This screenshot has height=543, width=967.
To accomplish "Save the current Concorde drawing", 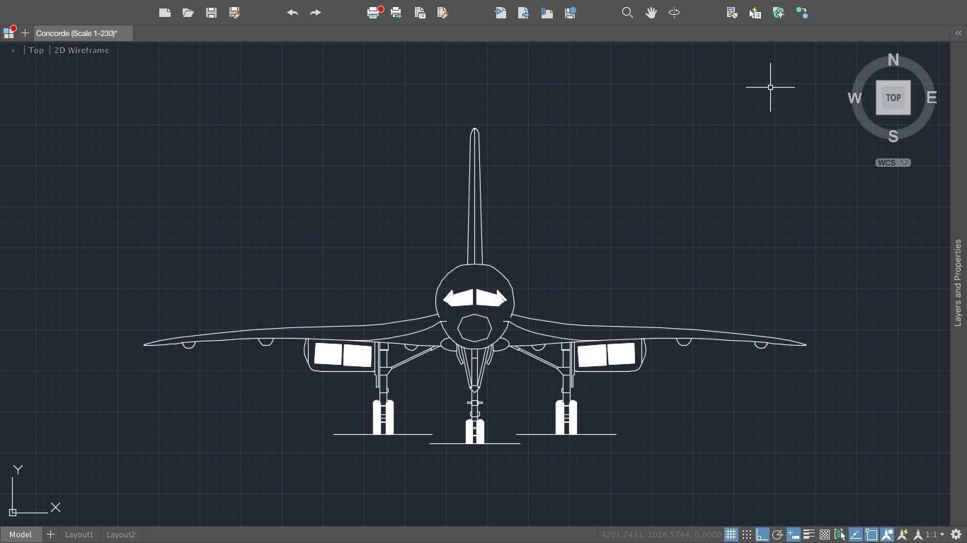I will [210, 12].
